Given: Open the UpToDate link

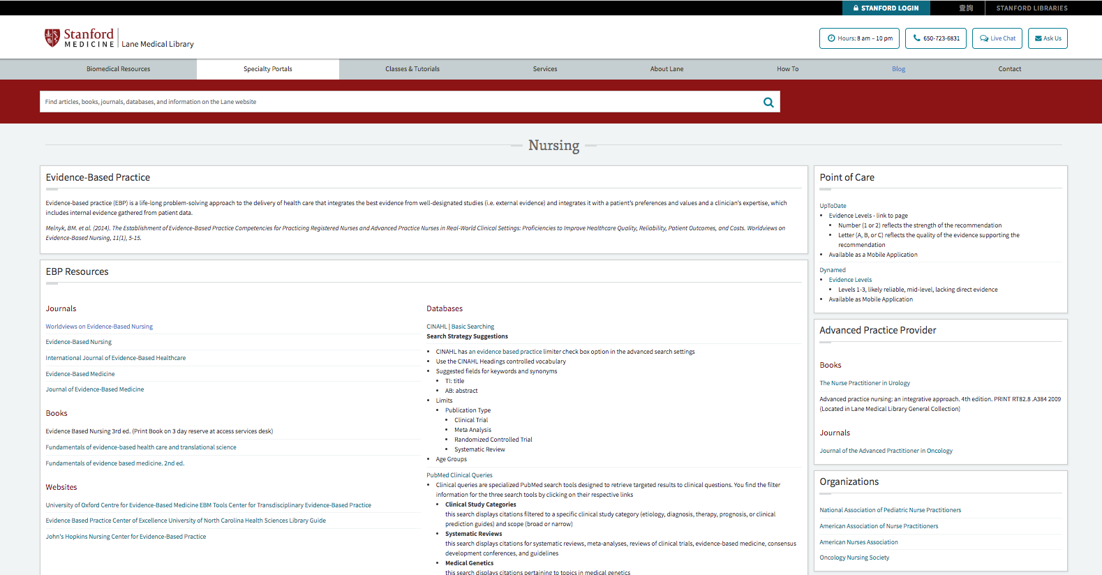Looking at the screenshot, I should pos(833,206).
